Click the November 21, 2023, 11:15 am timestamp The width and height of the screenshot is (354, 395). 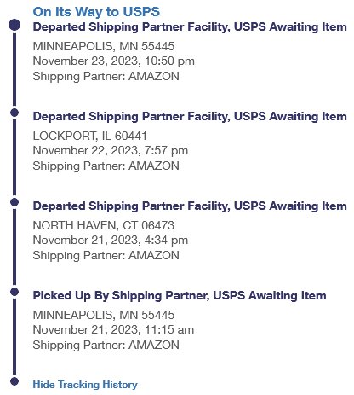click(113, 330)
